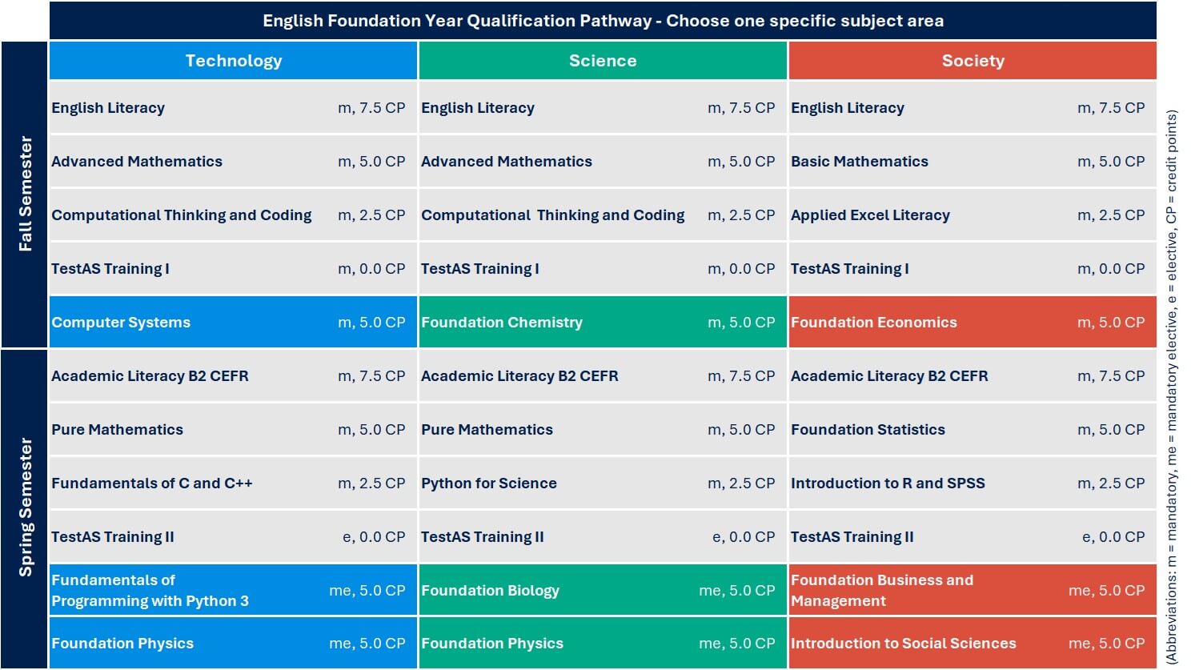Open Foundation Chemistry module cell
This screenshot has width=1191, height=670.
click(x=603, y=322)
